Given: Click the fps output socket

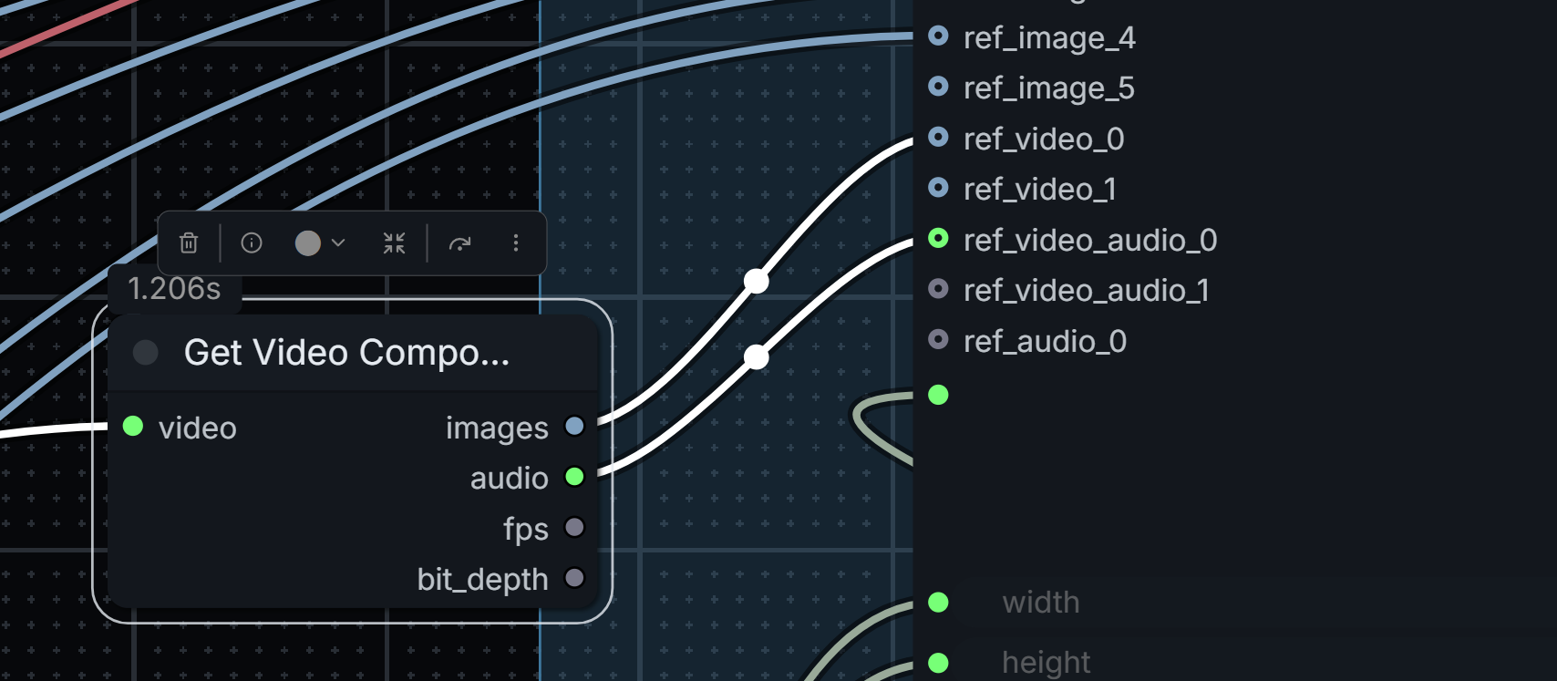Looking at the screenshot, I should point(574,527).
